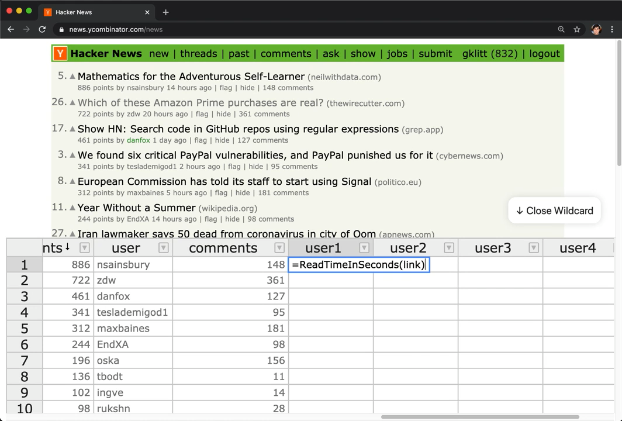Open the user3 column dropdown
Image resolution: width=622 pixels, height=421 pixels.
tap(534, 248)
